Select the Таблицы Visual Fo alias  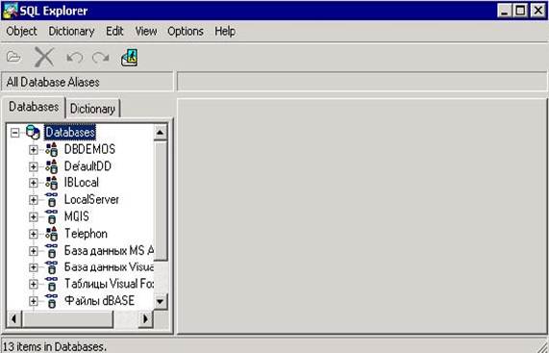coord(109,284)
